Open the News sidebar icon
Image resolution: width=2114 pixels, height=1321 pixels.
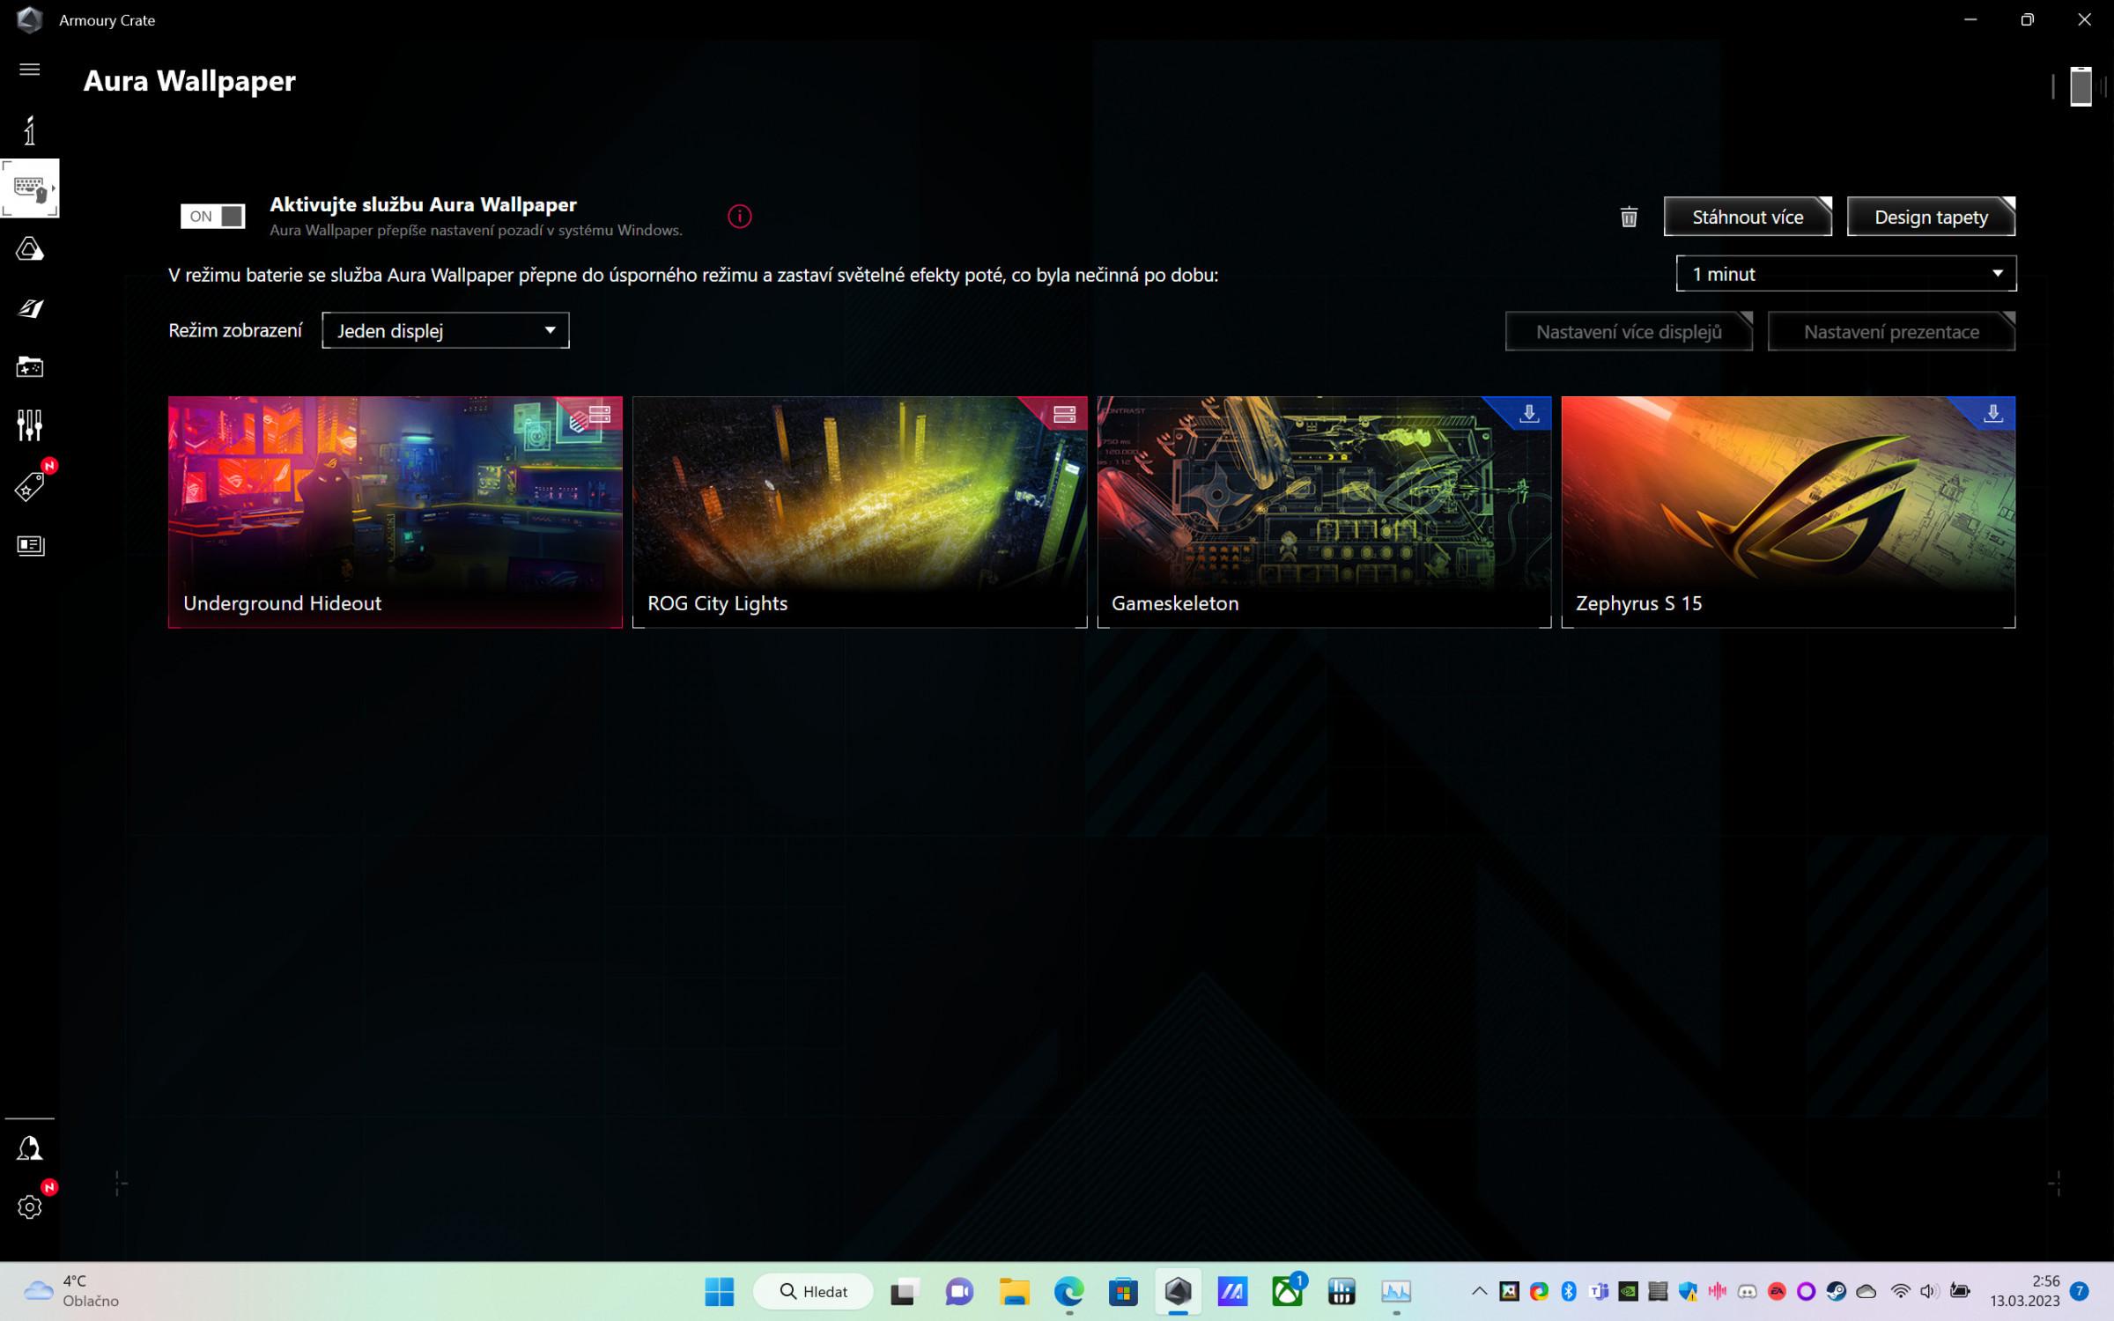tap(29, 545)
